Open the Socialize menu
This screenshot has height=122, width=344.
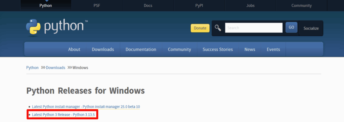pos(311,28)
